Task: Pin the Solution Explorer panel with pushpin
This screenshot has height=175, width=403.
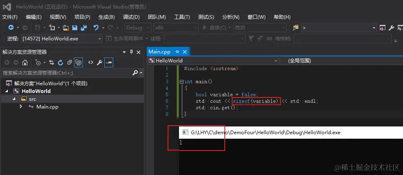Action: tap(131, 52)
